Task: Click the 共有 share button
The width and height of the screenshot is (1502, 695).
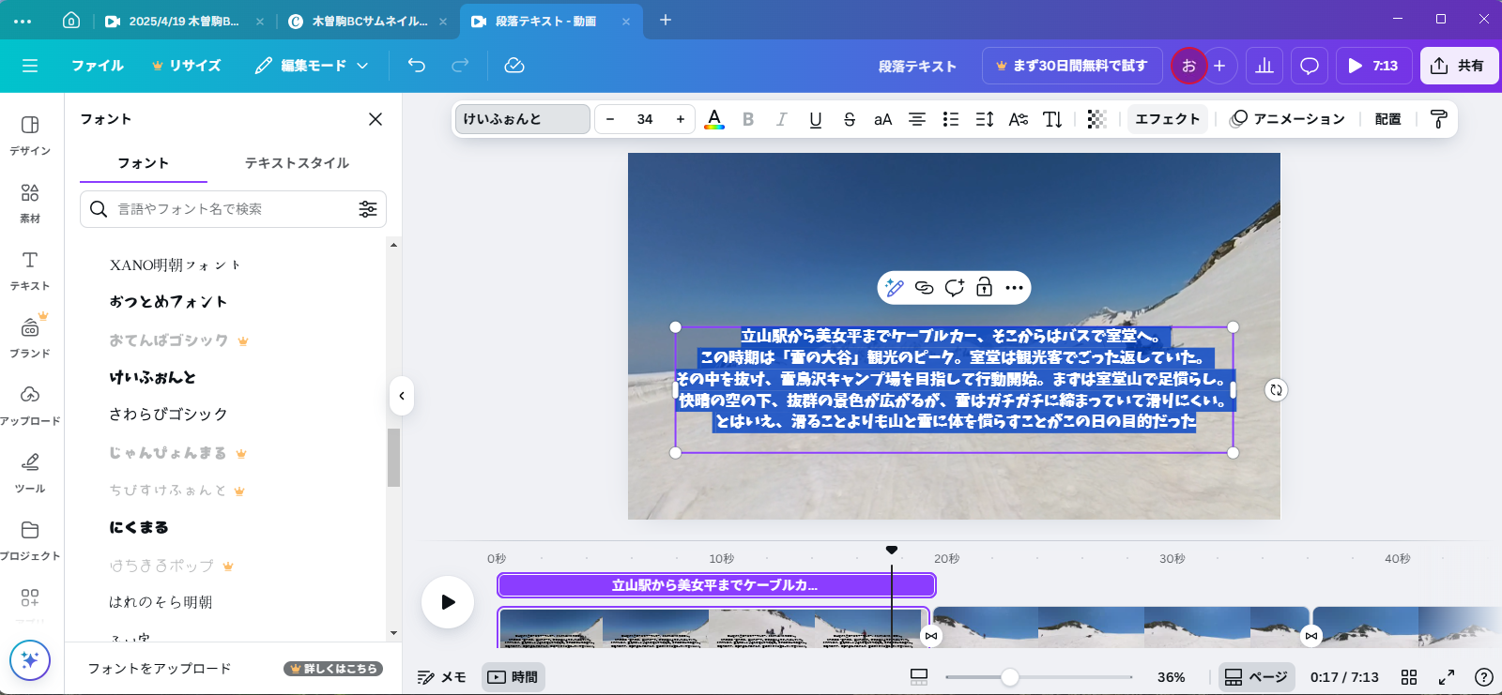Action: pyautogui.click(x=1459, y=66)
